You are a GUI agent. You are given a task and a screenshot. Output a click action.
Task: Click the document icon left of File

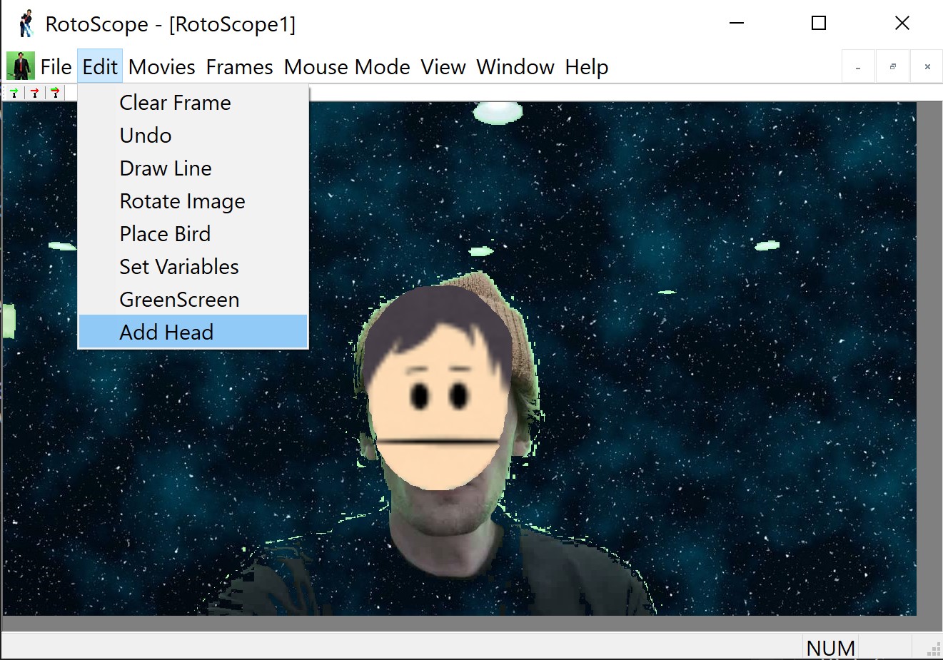20,67
